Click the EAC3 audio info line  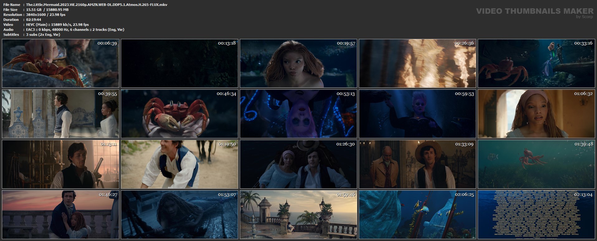[x=75, y=30]
